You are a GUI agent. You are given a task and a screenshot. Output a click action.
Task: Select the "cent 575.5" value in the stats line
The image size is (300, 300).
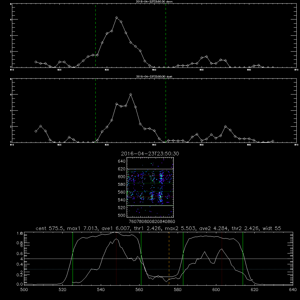tap(49, 228)
